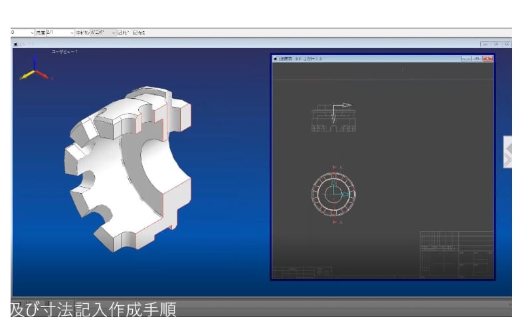Click the drawing title block table
This screenshot has height=335, width=522.
[x=456, y=255]
